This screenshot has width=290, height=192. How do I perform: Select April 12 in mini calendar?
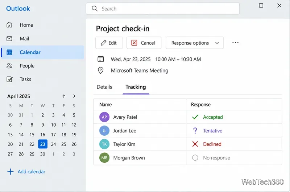pos(74,125)
